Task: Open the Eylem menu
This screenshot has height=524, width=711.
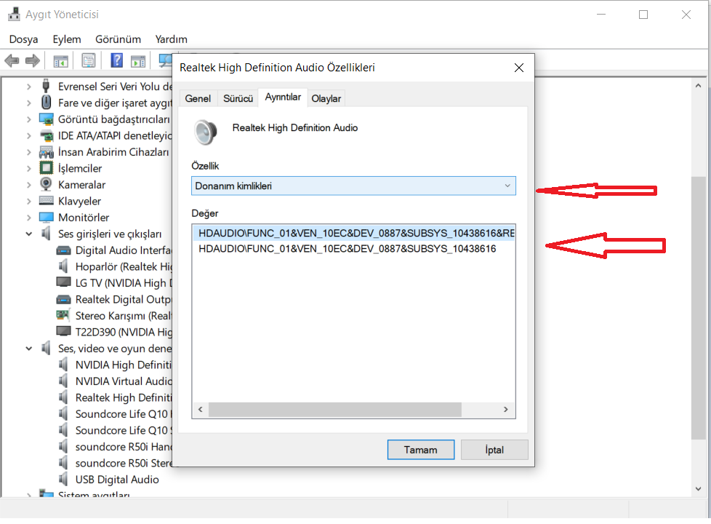Action: click(x=67, y=39)
